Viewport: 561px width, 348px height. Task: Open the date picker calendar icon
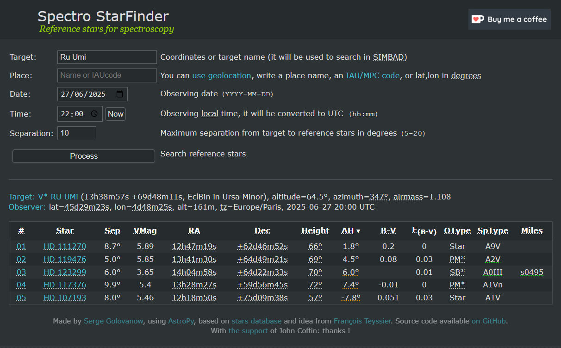pos(120,94)
